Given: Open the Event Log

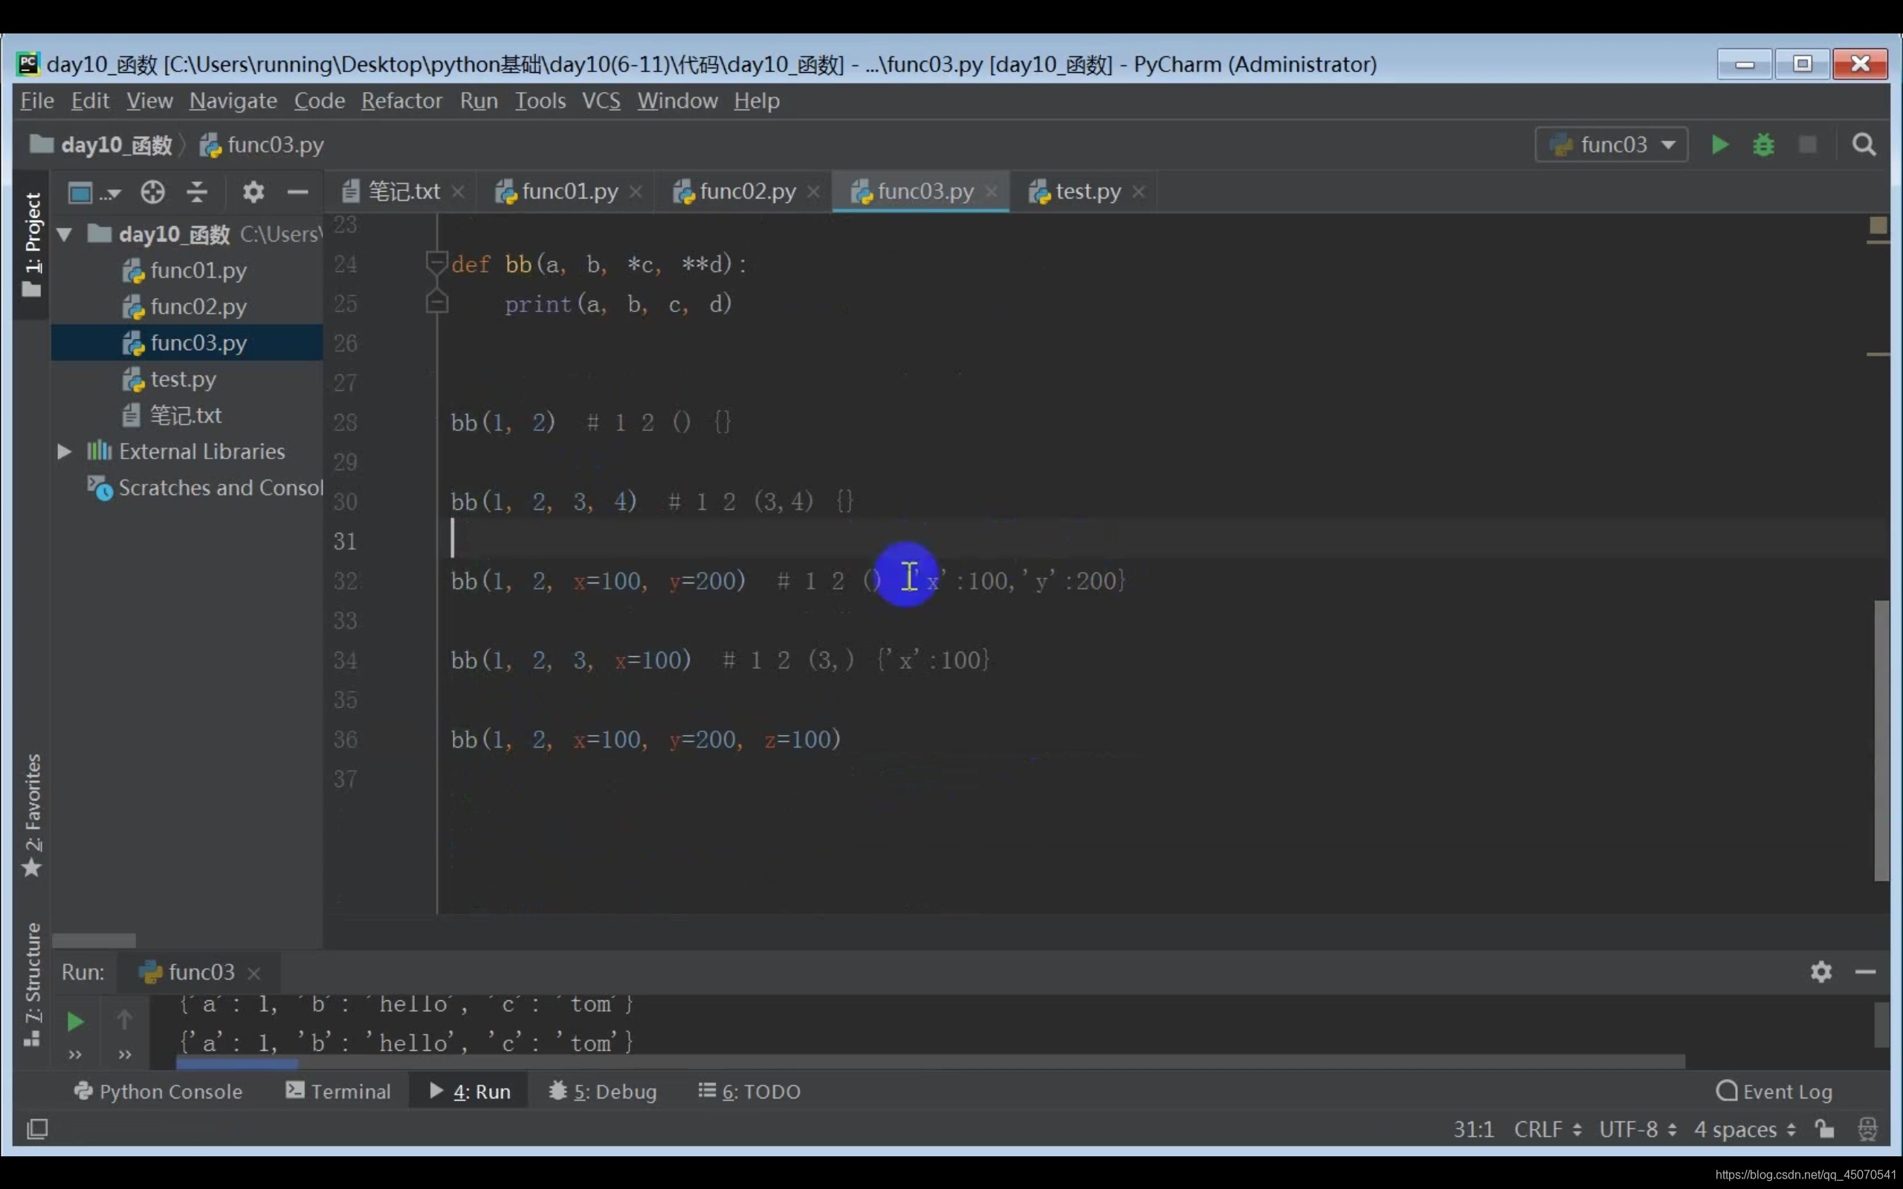Looking at the screenshot, I should pyautogui.click(x=1774, y=1092).
